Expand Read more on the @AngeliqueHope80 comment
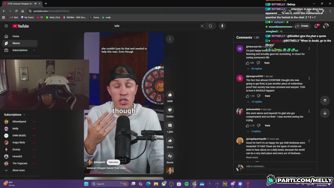The image size is (334, 188). pos(252,157)
